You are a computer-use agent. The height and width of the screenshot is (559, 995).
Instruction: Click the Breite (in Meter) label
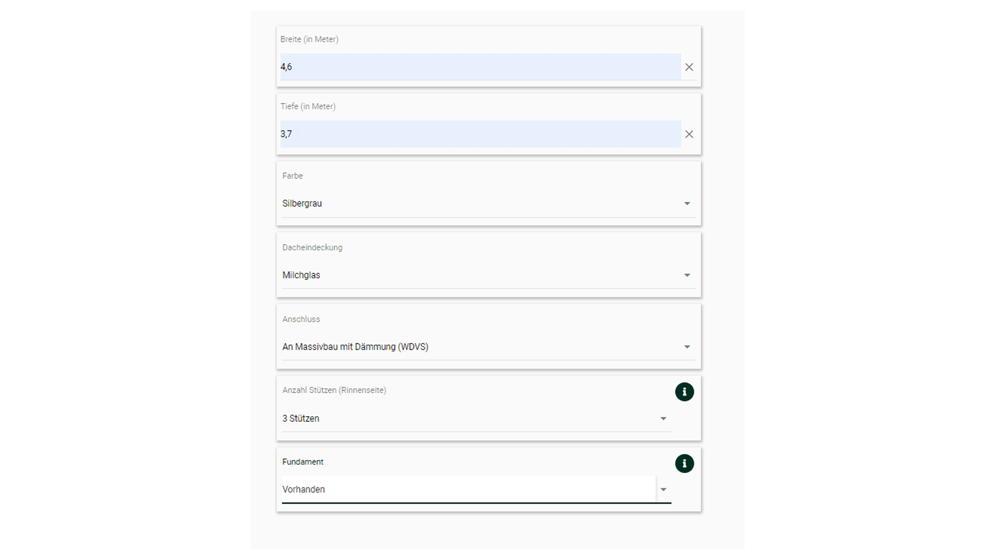tap(309, 39)
